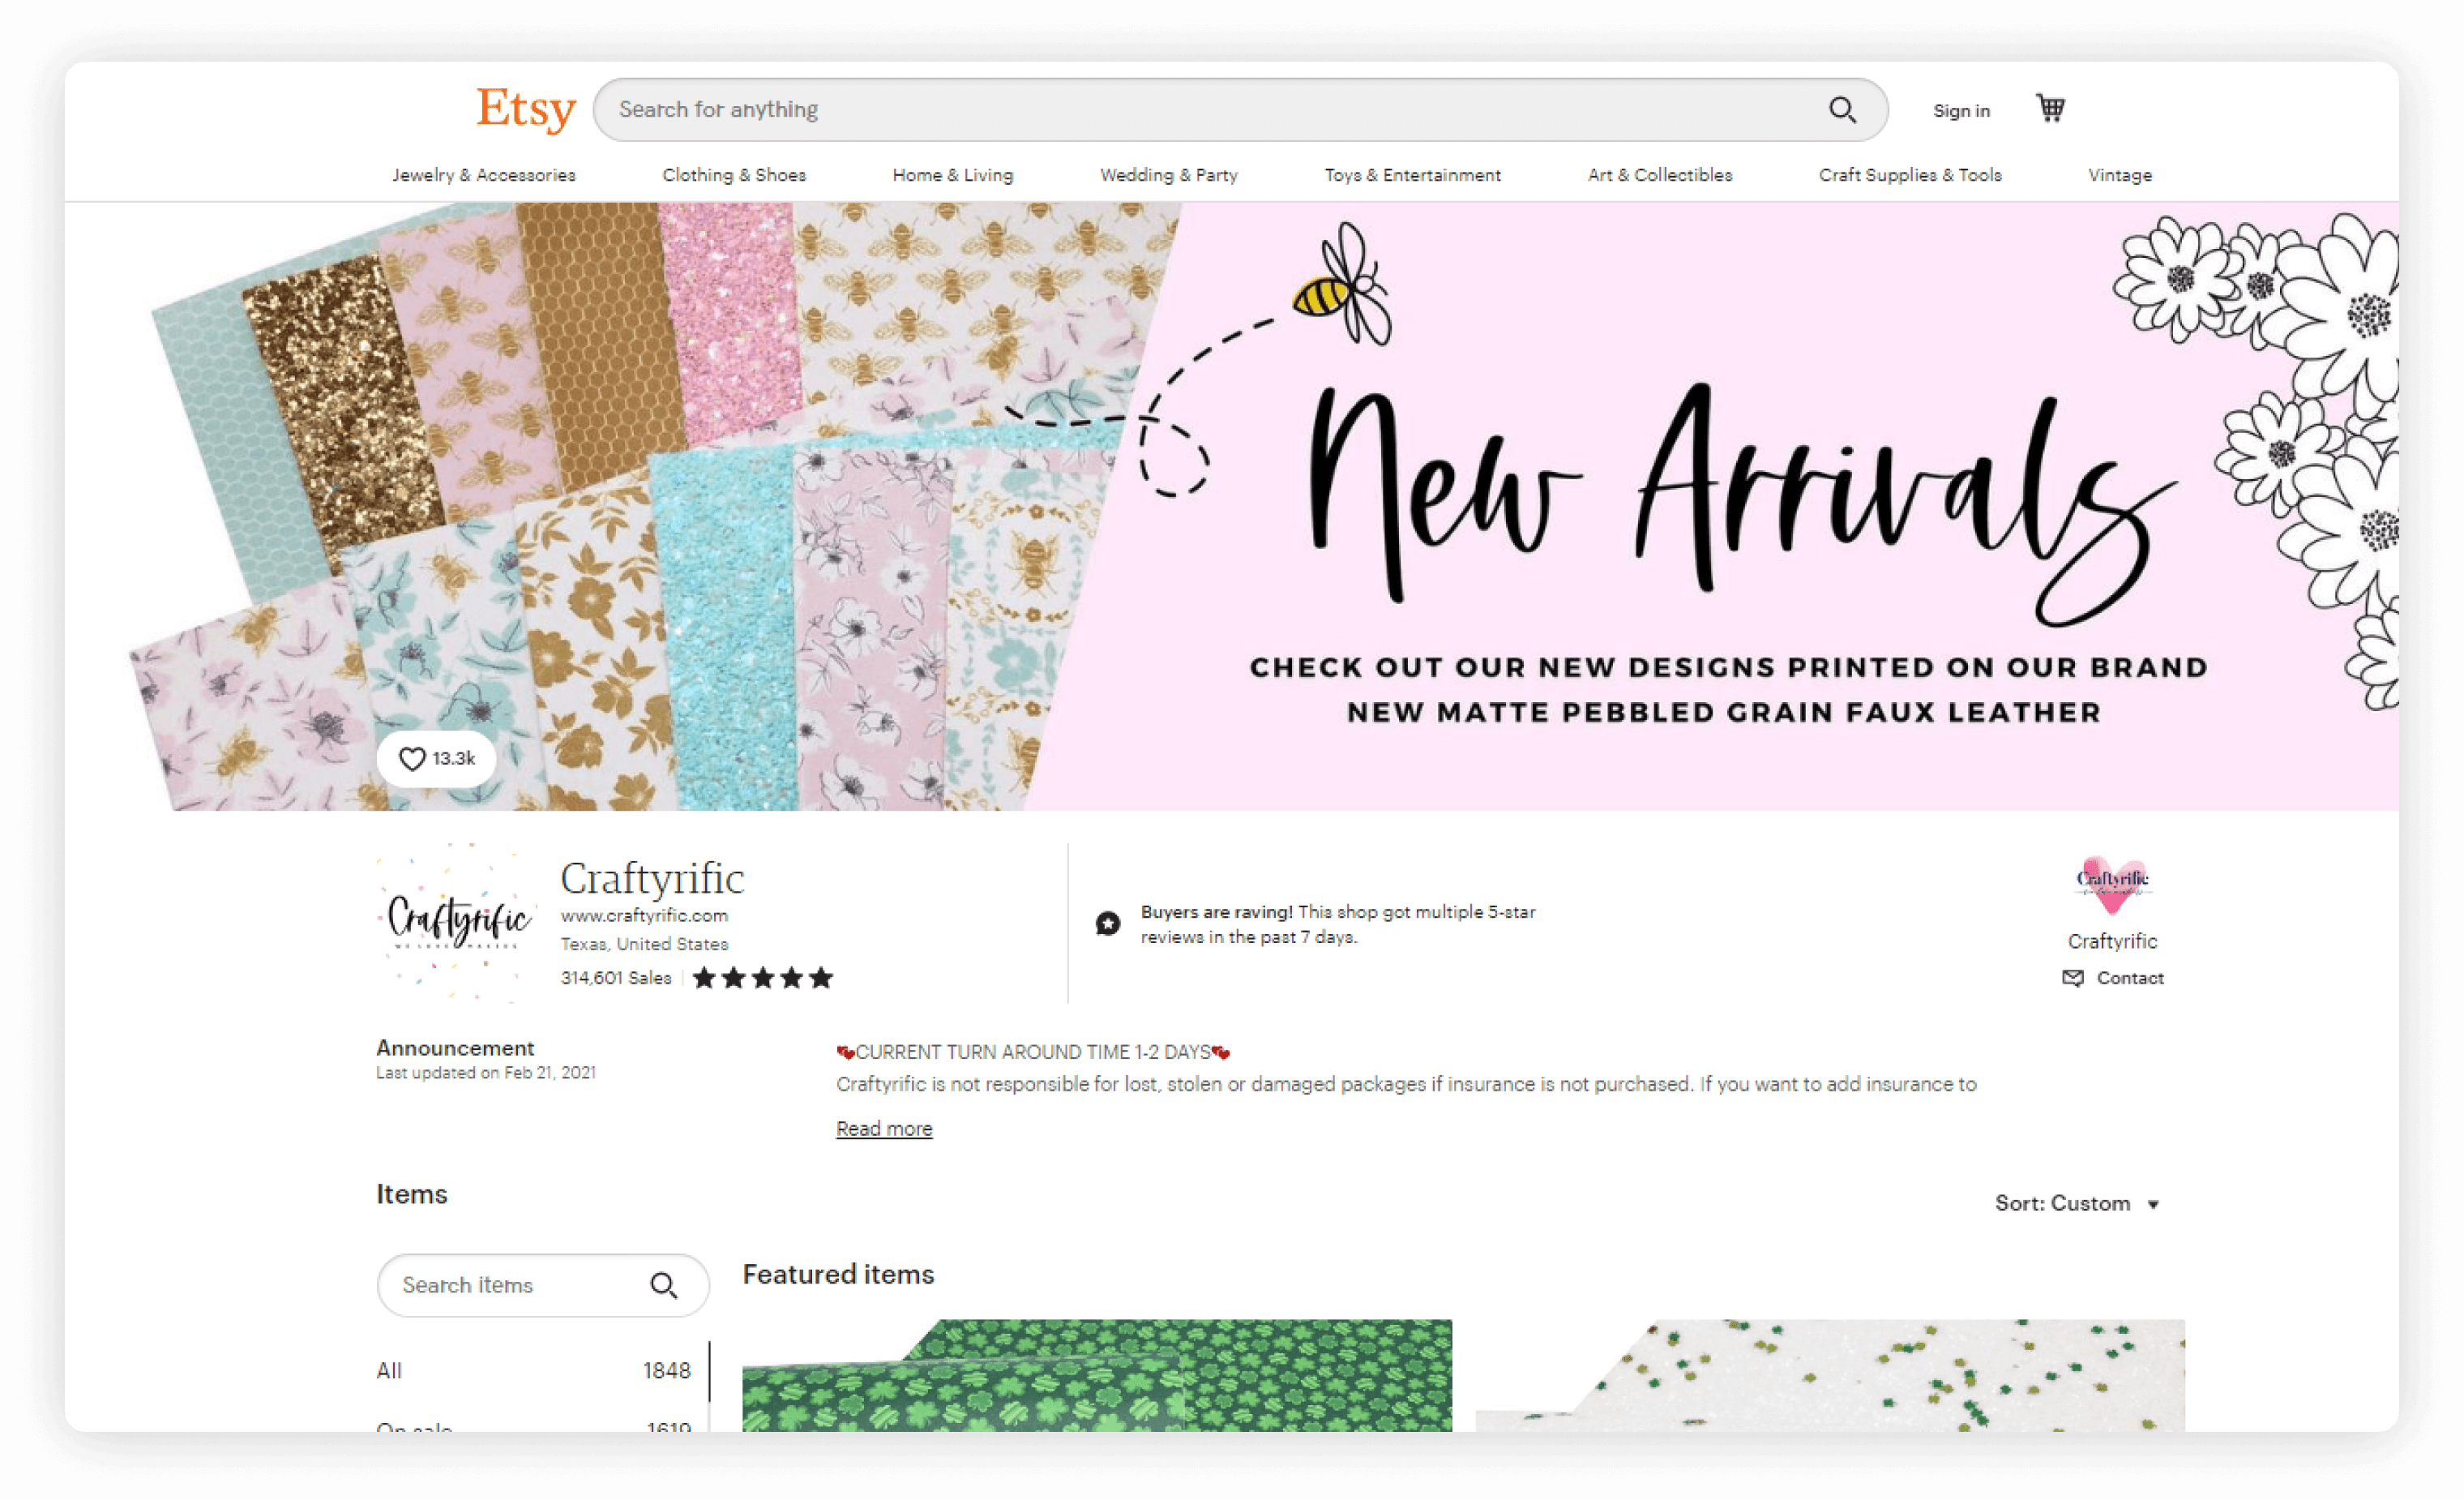Click the Last updated on Feb 21, 2021 text
This screenshot has width=2464, height=1500.
(486, 1072)
